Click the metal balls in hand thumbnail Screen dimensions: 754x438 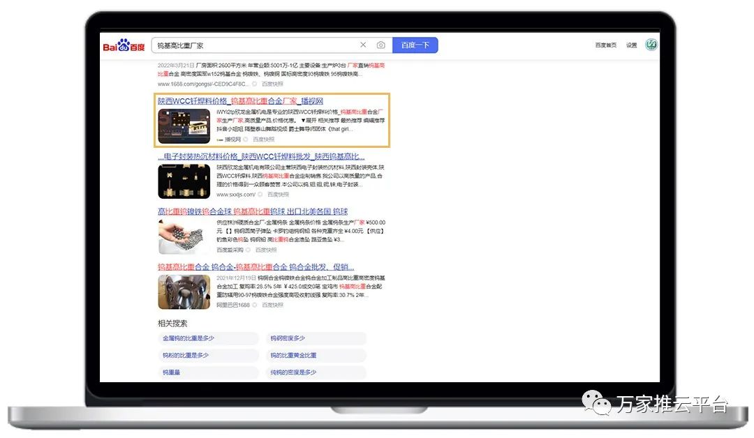pos(184,236)
